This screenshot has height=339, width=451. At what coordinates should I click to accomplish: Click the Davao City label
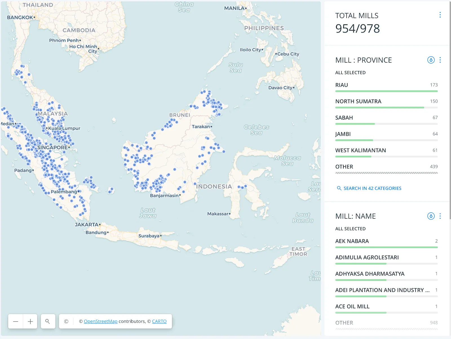[x=280, y=88]
